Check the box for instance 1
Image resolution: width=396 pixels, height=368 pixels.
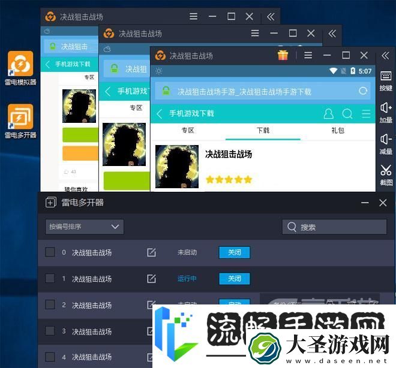[x=50, y=278]
